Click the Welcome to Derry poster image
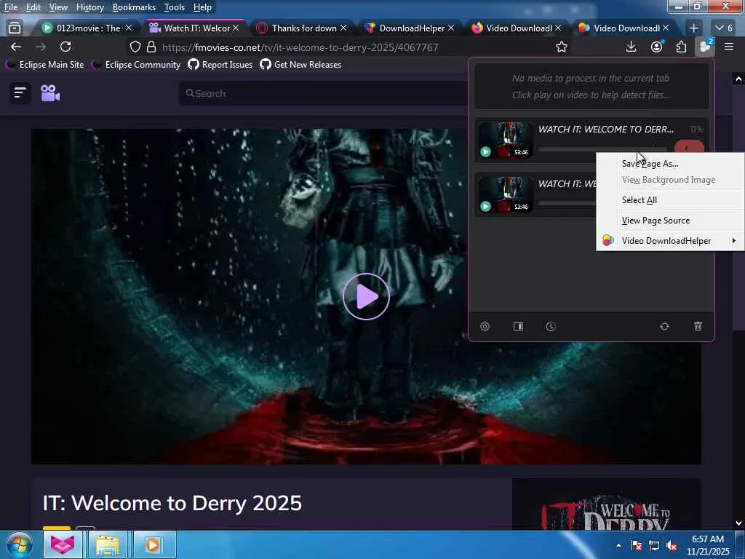Viewport: 745px width, 559px height. pyautogui.click(x=606, y=504)
